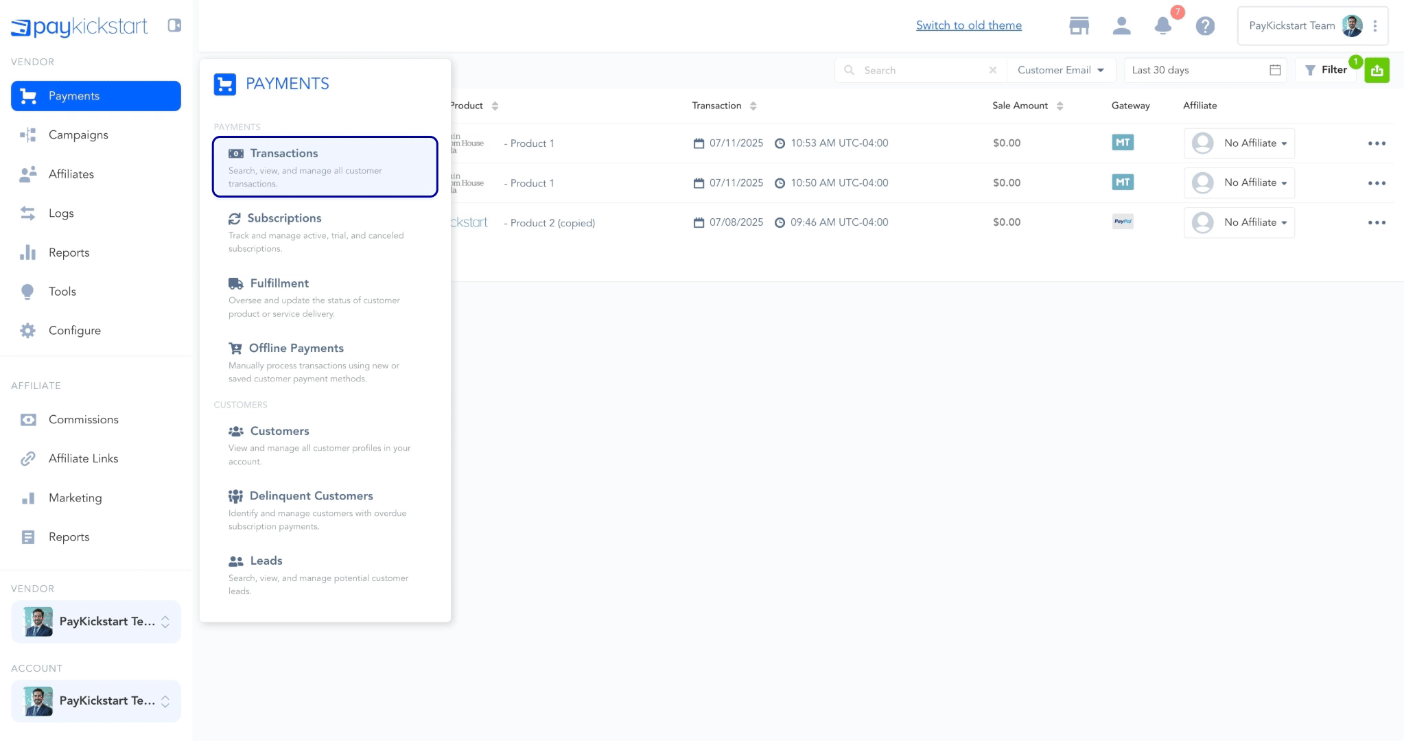
Task: Select Offline Payments in the Payments flyout
Action: (x=325, y=362)
